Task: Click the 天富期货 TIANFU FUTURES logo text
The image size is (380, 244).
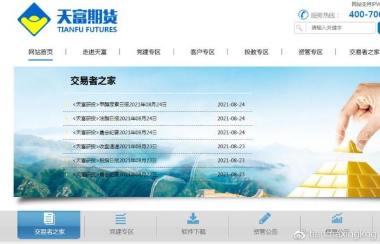Action: tap(87, 21)
